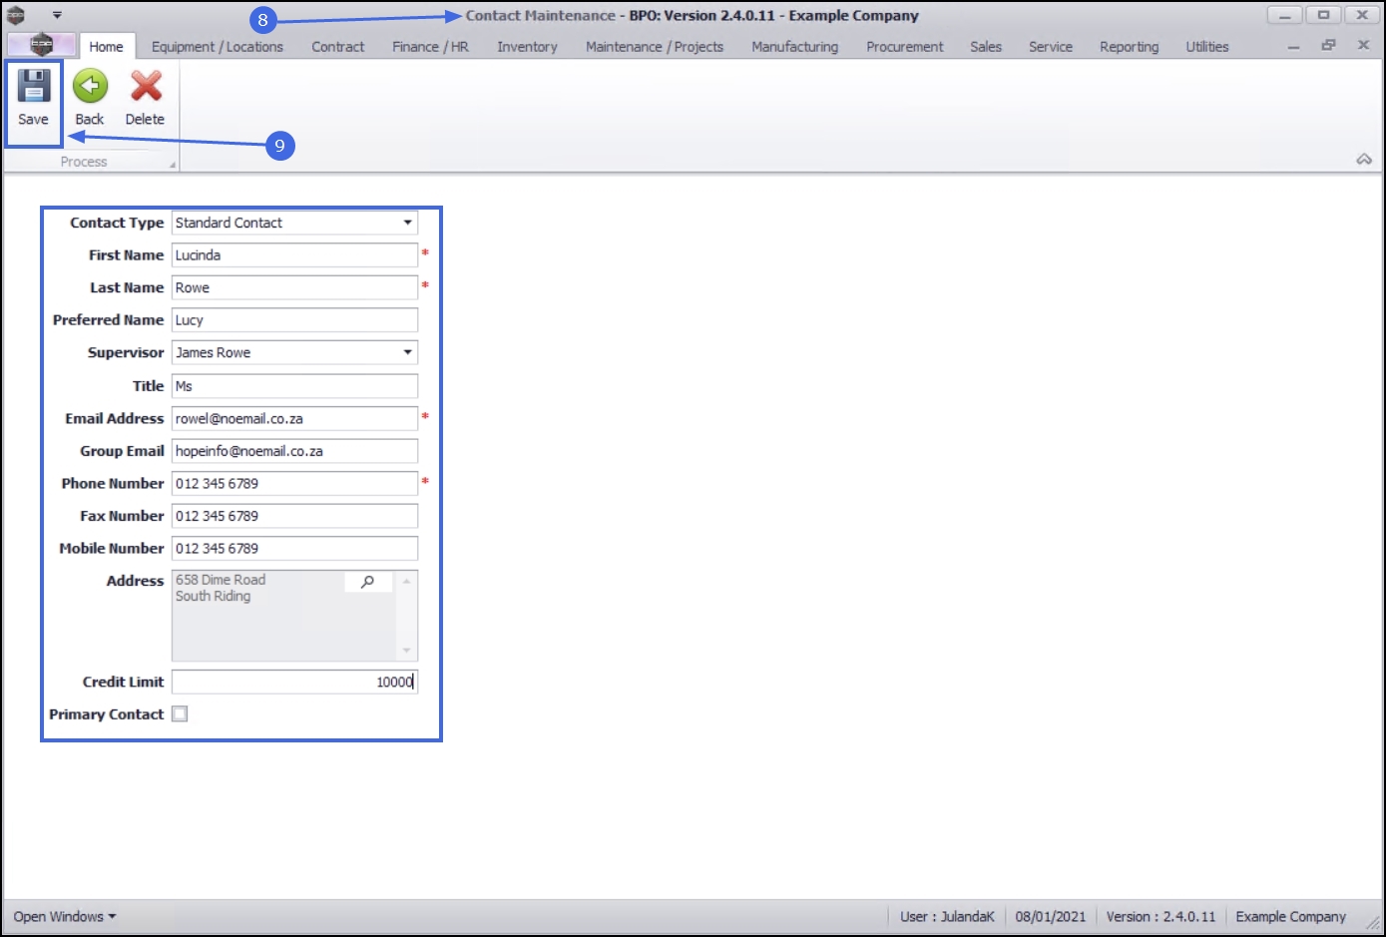Switch to the Home tab
Viewport: 1386px width, 937px height.
click(x=106, y=46)
